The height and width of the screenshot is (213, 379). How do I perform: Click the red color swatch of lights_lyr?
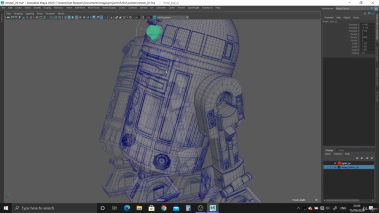tap(339, 163)
